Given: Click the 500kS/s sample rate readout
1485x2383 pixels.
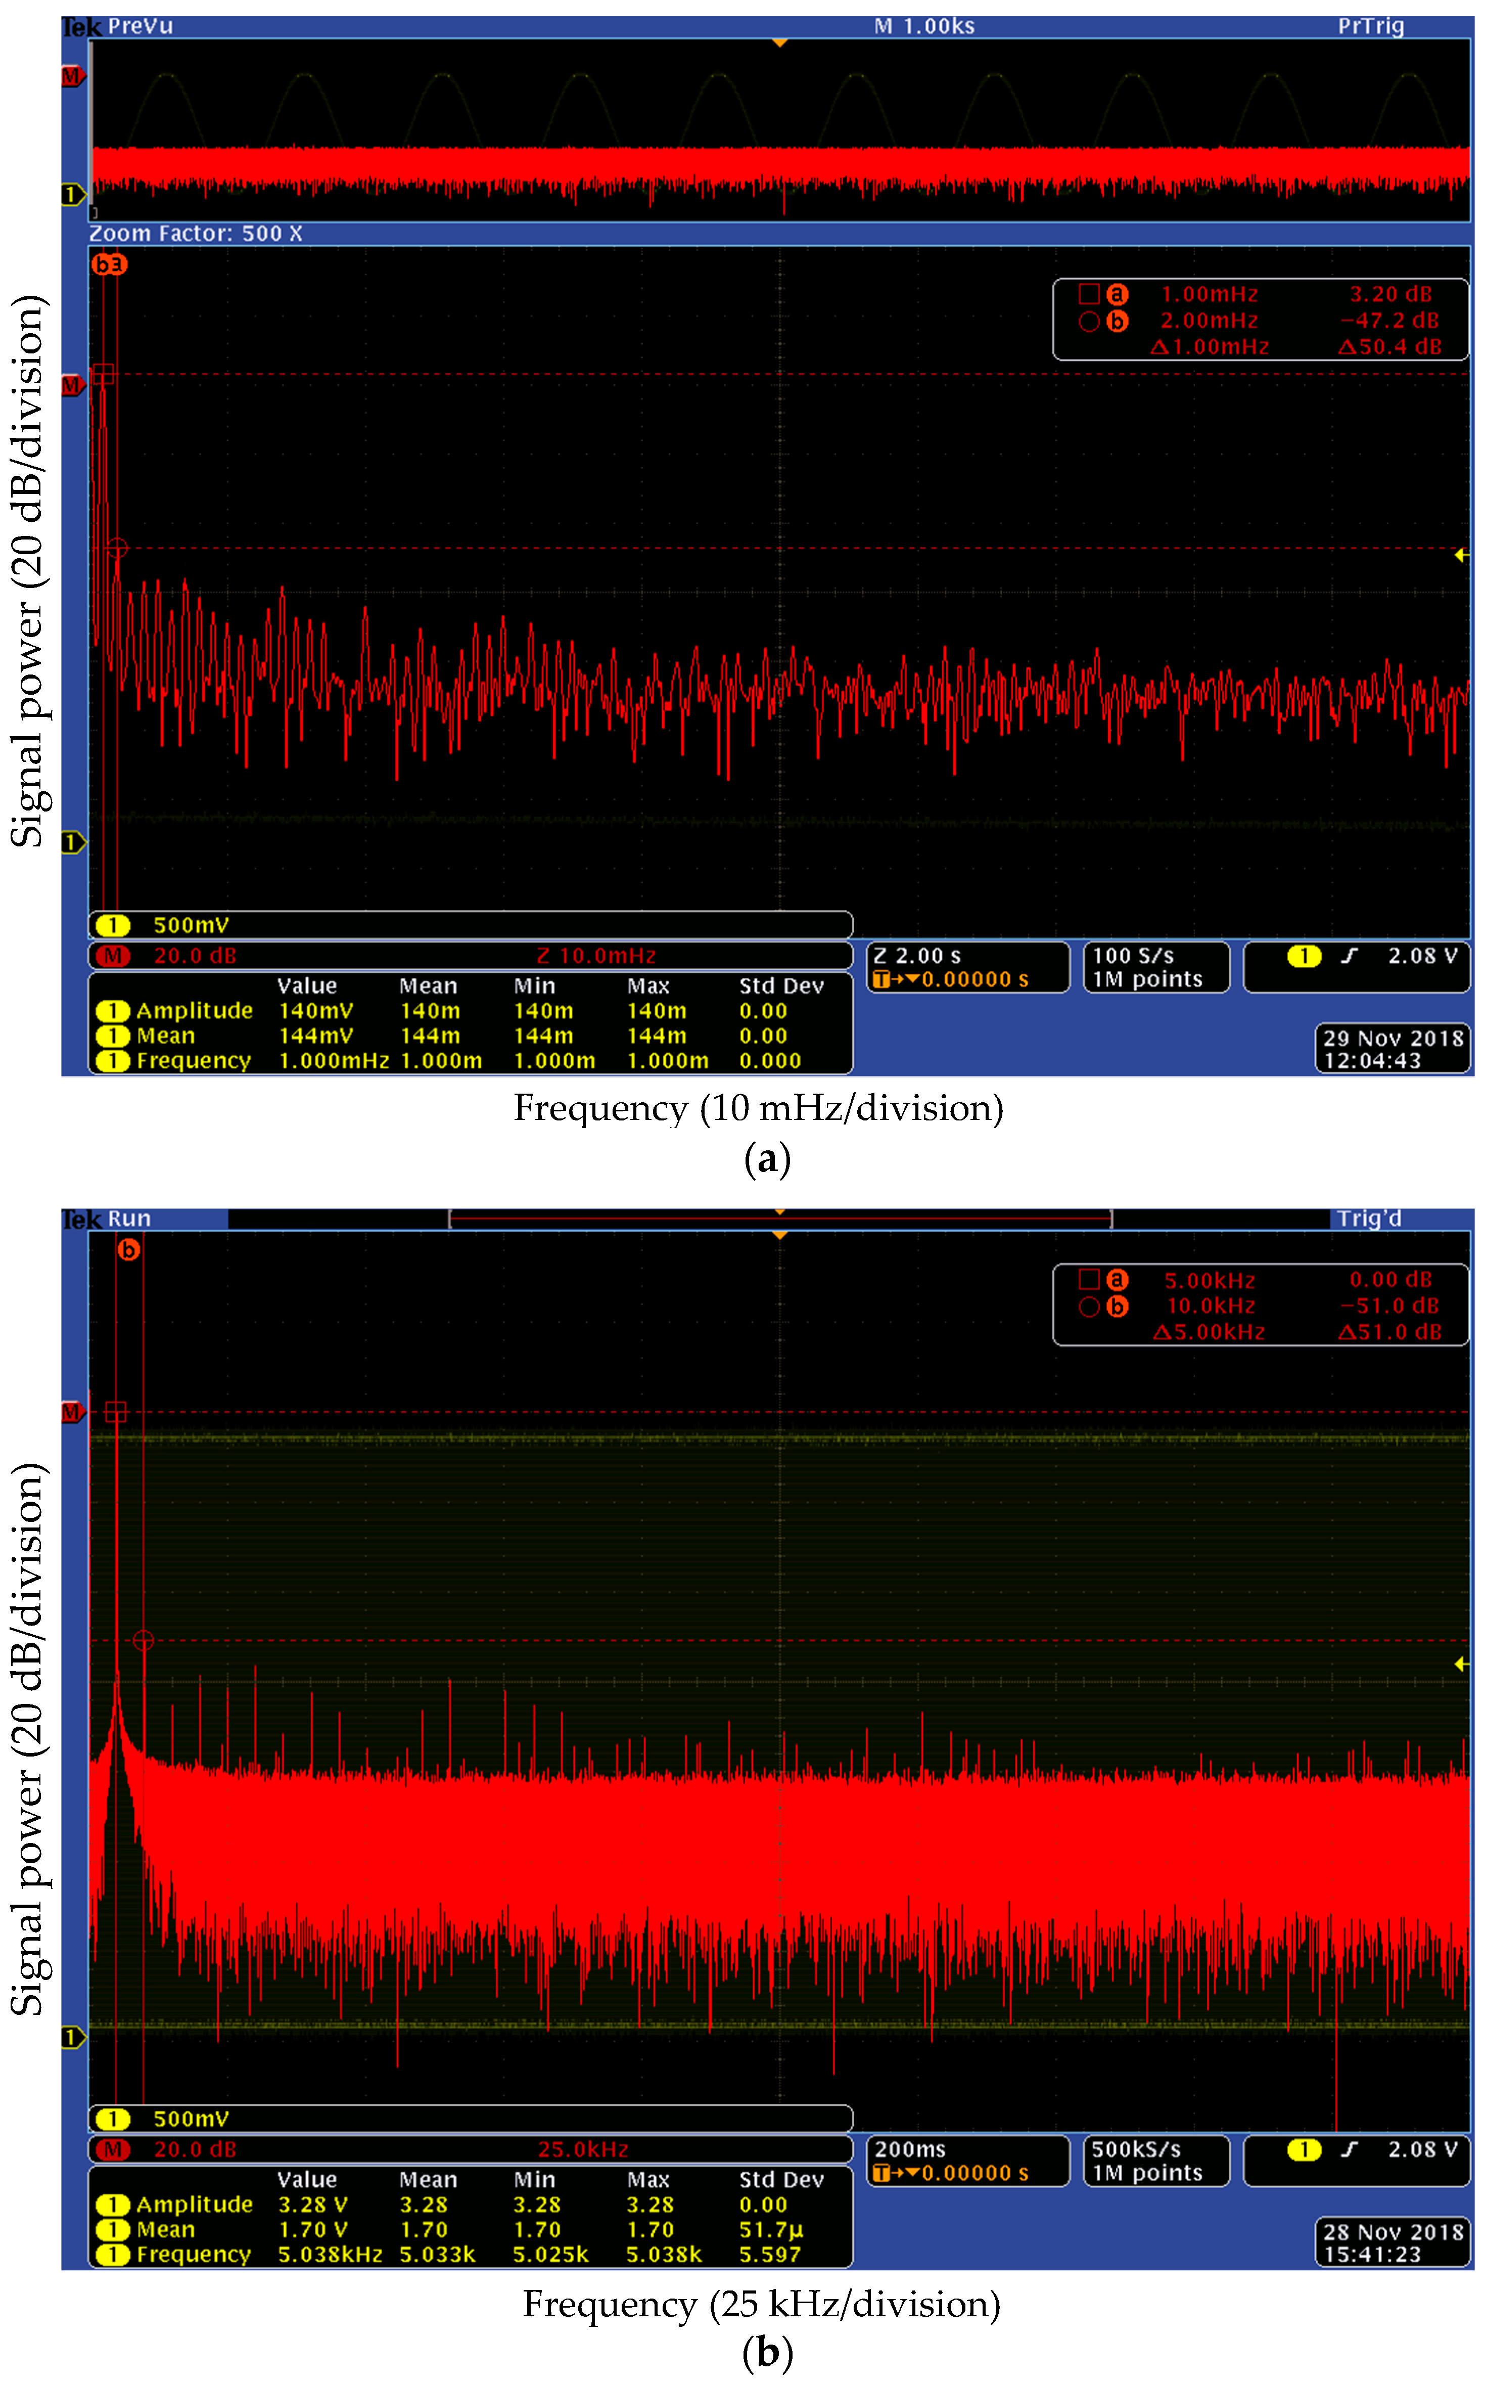Looking at the screenshot, I should [x=1136, y=2149].
